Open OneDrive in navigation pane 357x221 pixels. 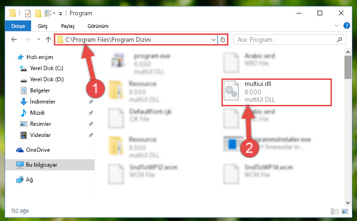coord(38,150)
